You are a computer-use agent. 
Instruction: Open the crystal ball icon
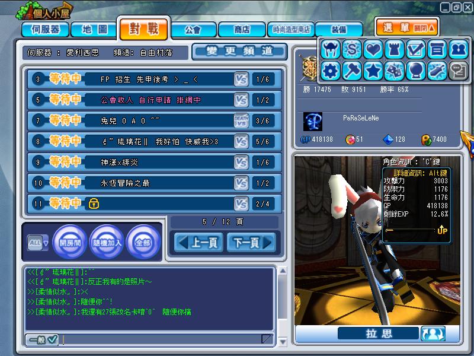tap(416, 71)
